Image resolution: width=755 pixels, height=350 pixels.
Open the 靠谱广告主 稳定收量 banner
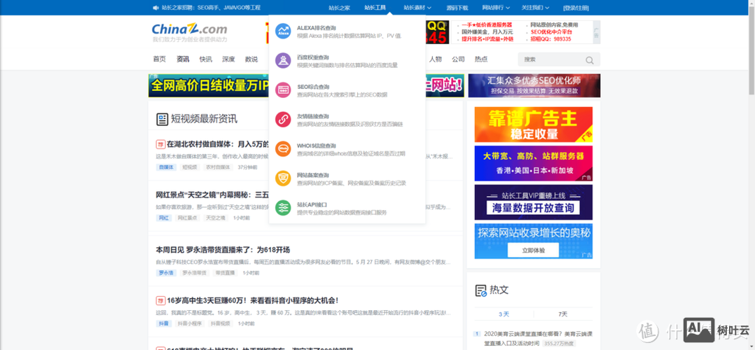534,124
